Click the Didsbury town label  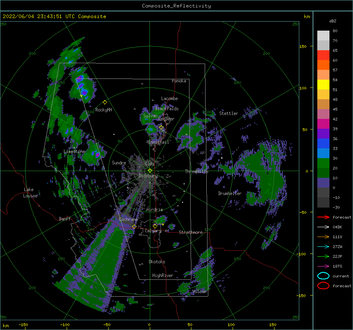(148, 176)
